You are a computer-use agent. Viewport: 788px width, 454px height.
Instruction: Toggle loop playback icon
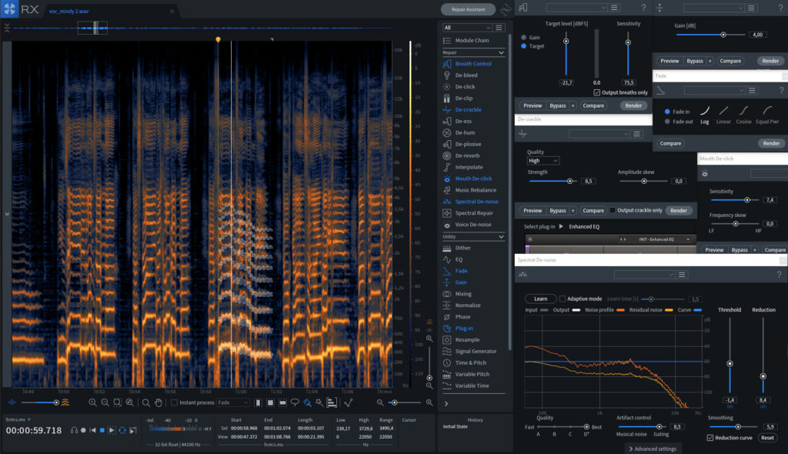(122, 430)
